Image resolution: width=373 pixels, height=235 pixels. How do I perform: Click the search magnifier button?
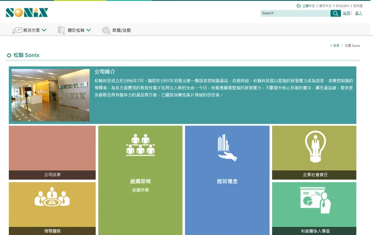pyautogui.click(x=335, y=14)
